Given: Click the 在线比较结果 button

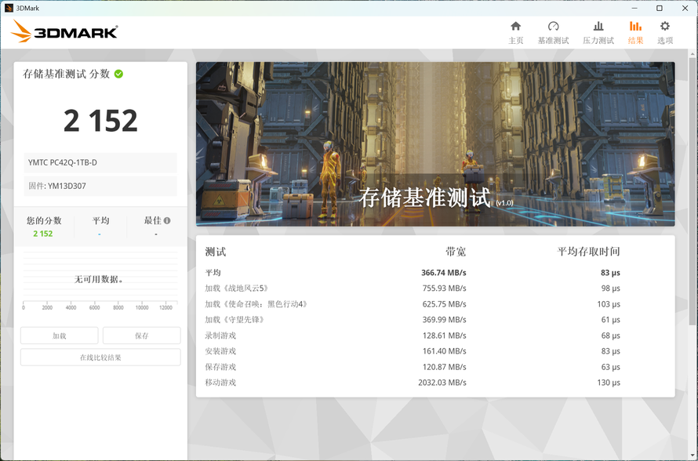Looking at the screenshot, I should [x=100, y=358].
